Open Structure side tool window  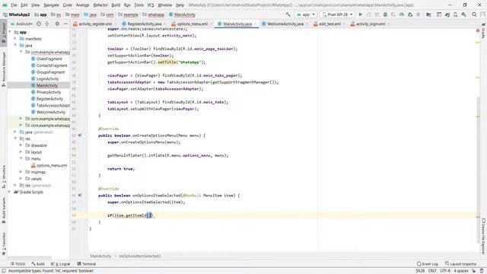[4, 177]
